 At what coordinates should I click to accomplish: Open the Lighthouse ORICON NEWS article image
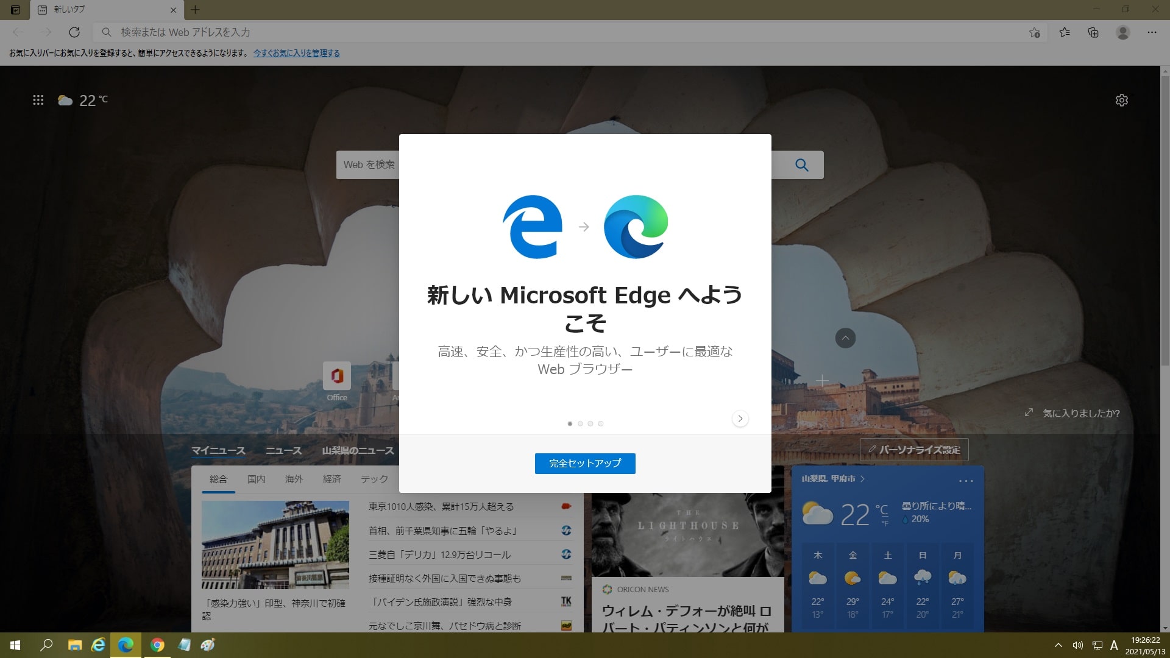[687, 535]
